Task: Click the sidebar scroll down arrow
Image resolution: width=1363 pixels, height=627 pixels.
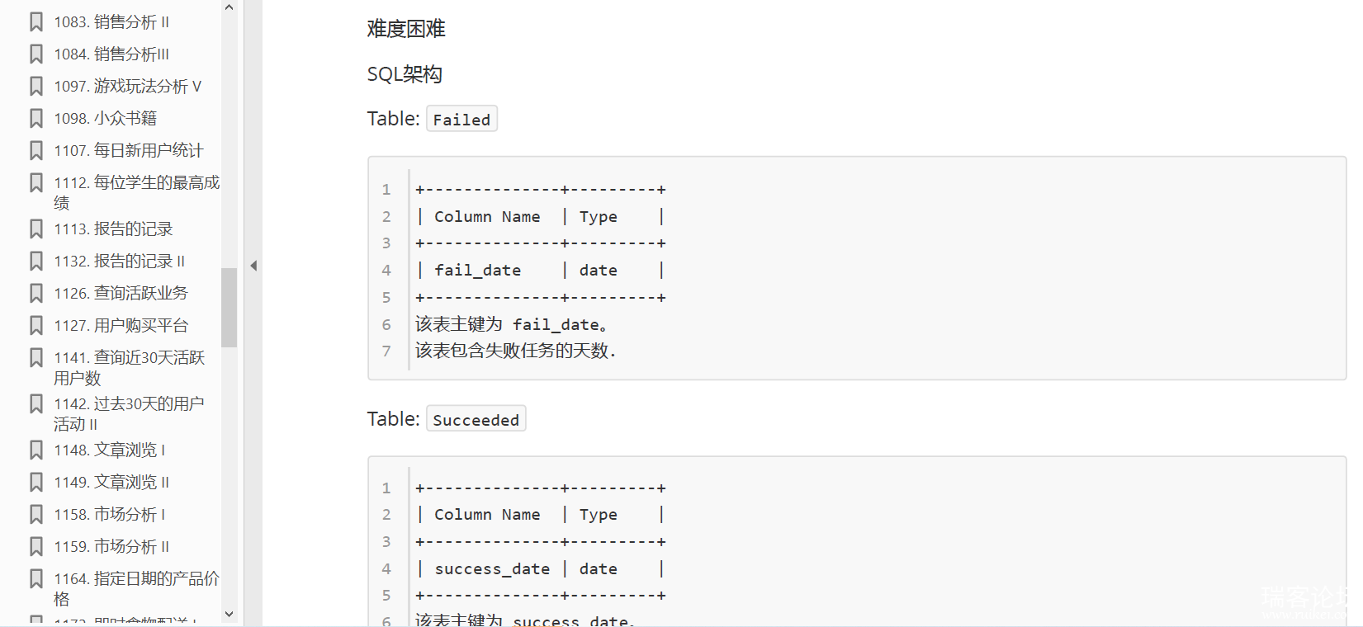Action: (230, 614)
